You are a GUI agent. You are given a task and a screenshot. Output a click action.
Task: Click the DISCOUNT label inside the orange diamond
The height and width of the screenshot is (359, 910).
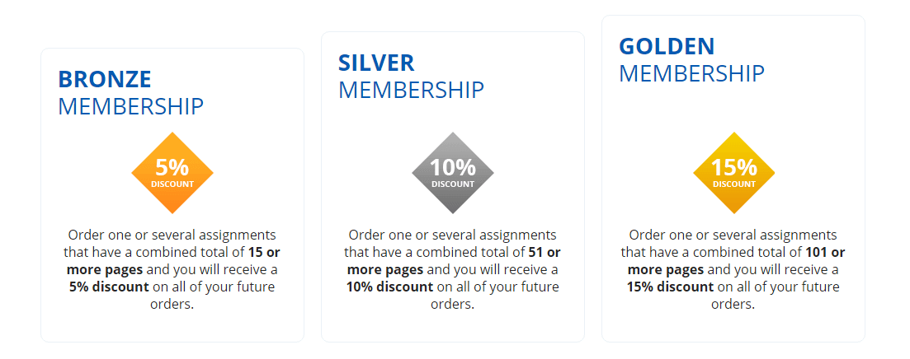172,184
